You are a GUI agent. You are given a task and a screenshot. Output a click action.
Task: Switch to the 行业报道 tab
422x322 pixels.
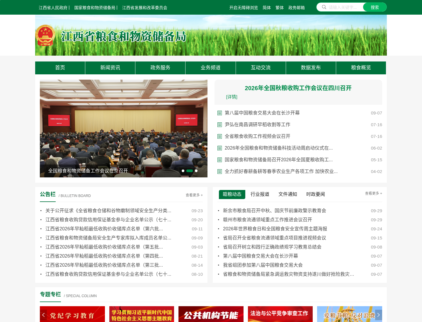click(260, 194)
